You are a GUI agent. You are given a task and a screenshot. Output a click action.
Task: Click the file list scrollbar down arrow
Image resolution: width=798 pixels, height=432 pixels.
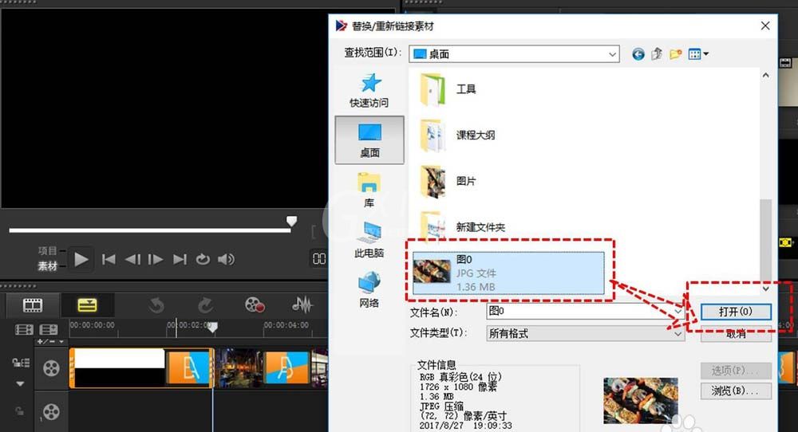point(766,289)
